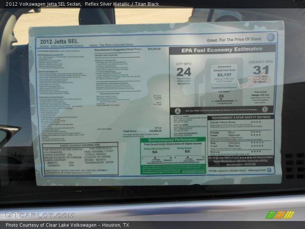The width and height of the screenshot is (305, 229).
Task: Click the combined fuel economy marker at 26
Action: [221, 96]
